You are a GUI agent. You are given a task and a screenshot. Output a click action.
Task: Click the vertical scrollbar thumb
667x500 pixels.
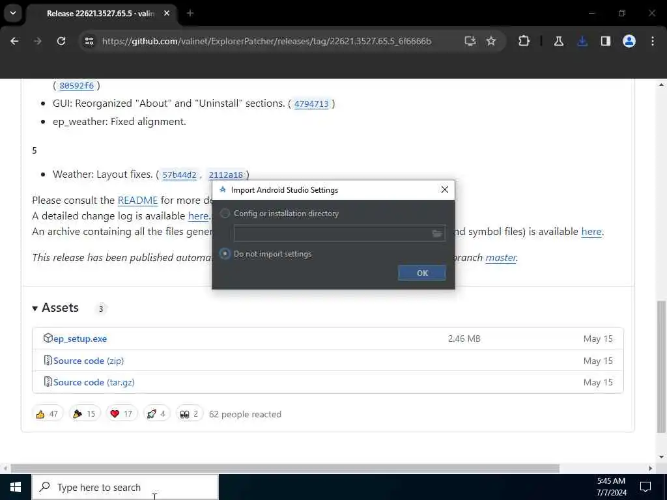(661, 367)
